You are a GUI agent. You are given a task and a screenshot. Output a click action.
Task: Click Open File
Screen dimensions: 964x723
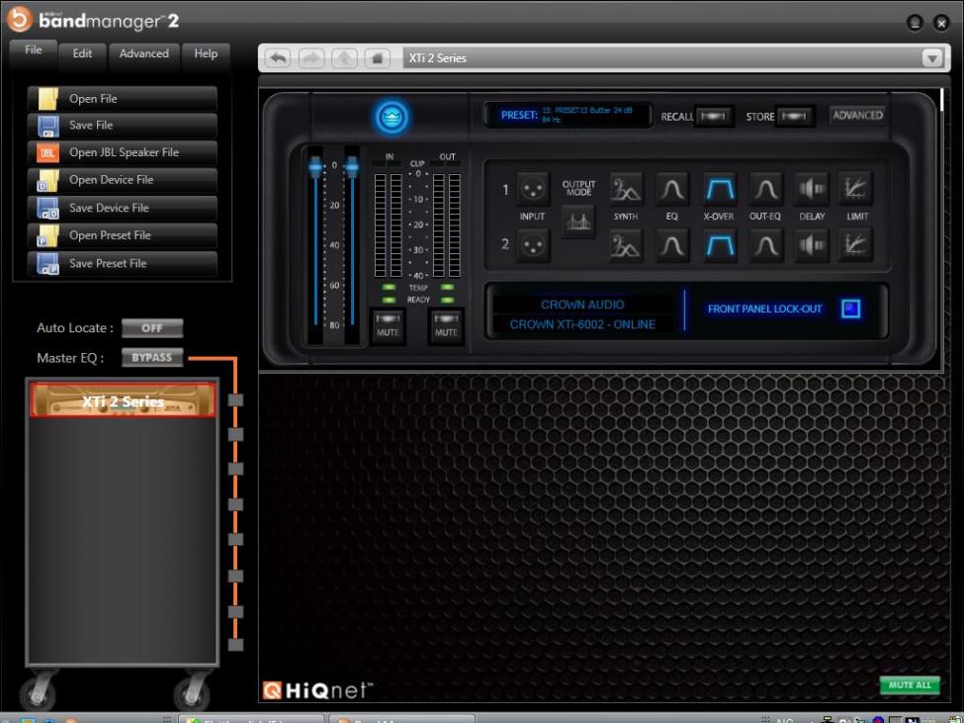click(122, 98)
